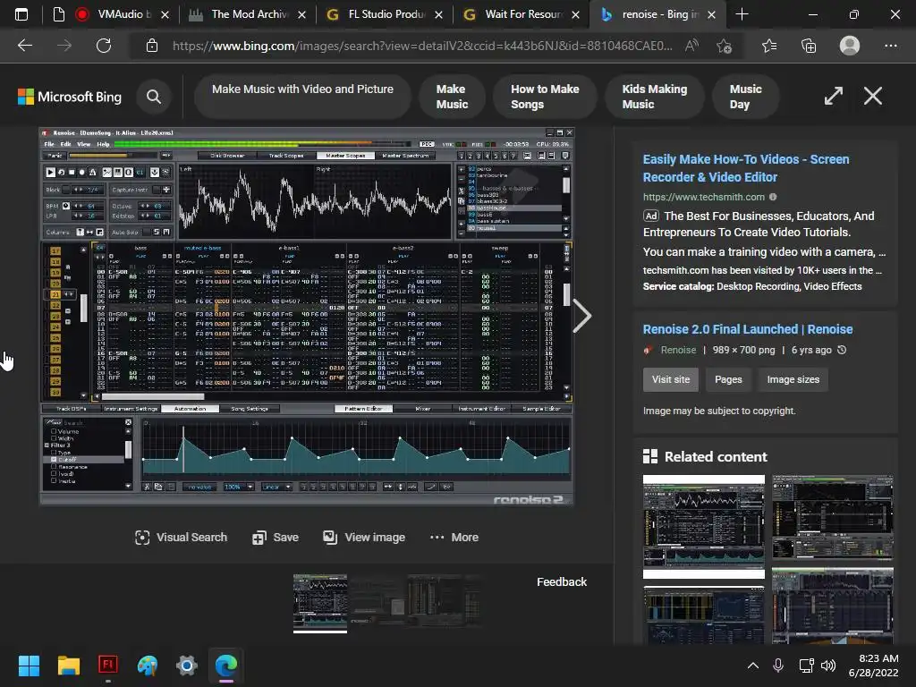The image size is (916, 687).
Task: Click the Bing search magnifier icon
Action: click(x=154, y=97)
